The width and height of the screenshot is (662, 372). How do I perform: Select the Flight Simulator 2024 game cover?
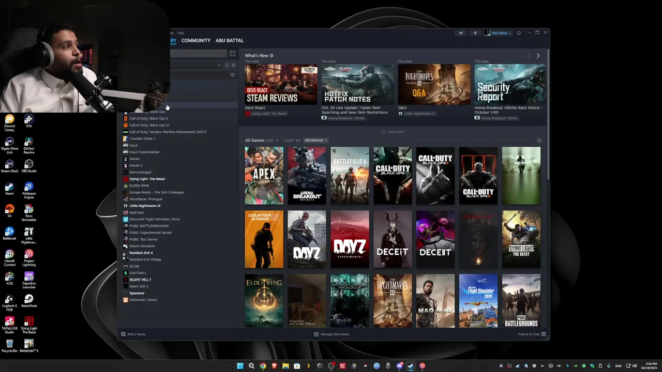478,301
